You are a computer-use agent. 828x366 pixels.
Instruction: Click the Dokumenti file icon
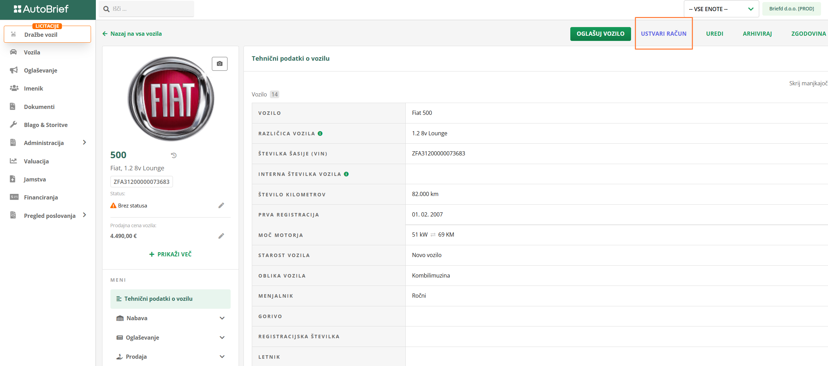(x=13, y=107)
